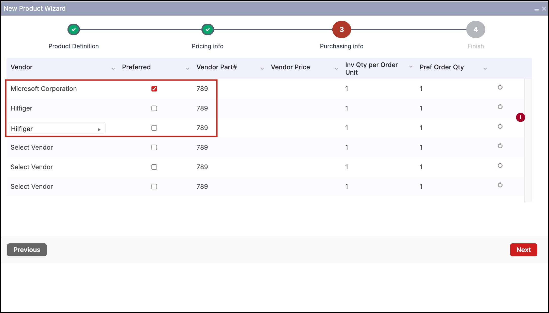Screen dimensions: 549x313
Task: Open the Pref Order Qty column menu chevron
Action: 485,69
